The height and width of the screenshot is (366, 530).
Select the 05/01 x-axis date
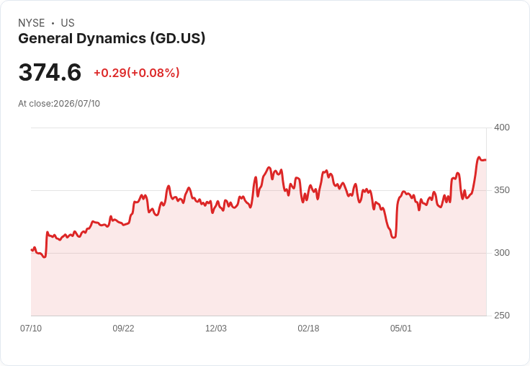[x=401, y=329]
